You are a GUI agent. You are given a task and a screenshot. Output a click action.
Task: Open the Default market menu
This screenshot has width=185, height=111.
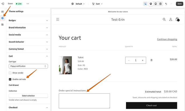coord(78,4)
